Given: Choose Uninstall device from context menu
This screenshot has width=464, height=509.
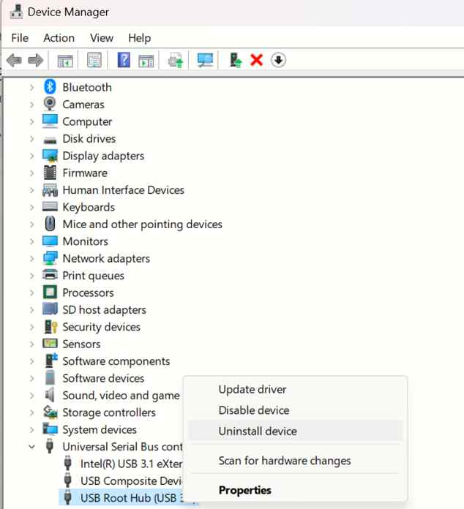Looking at the screenshot, I should (295, 431).
